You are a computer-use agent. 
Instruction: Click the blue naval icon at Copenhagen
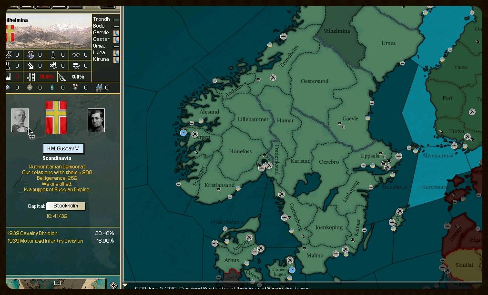pyautogui.click(x=292, y=270)
